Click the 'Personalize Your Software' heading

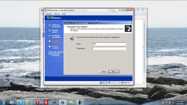coord(77,27)
